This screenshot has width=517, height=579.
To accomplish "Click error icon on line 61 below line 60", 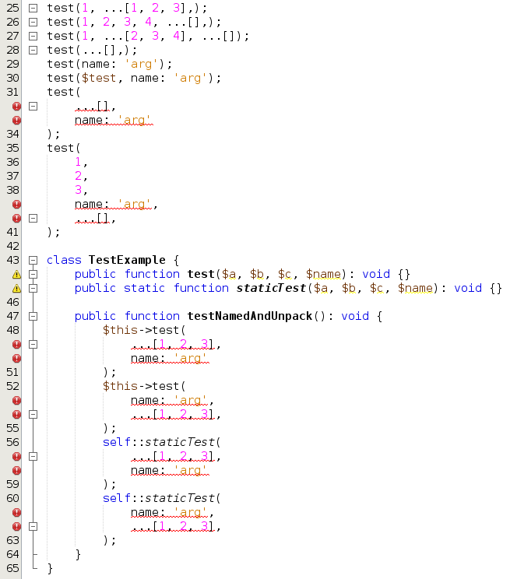I will click(16, 513).
